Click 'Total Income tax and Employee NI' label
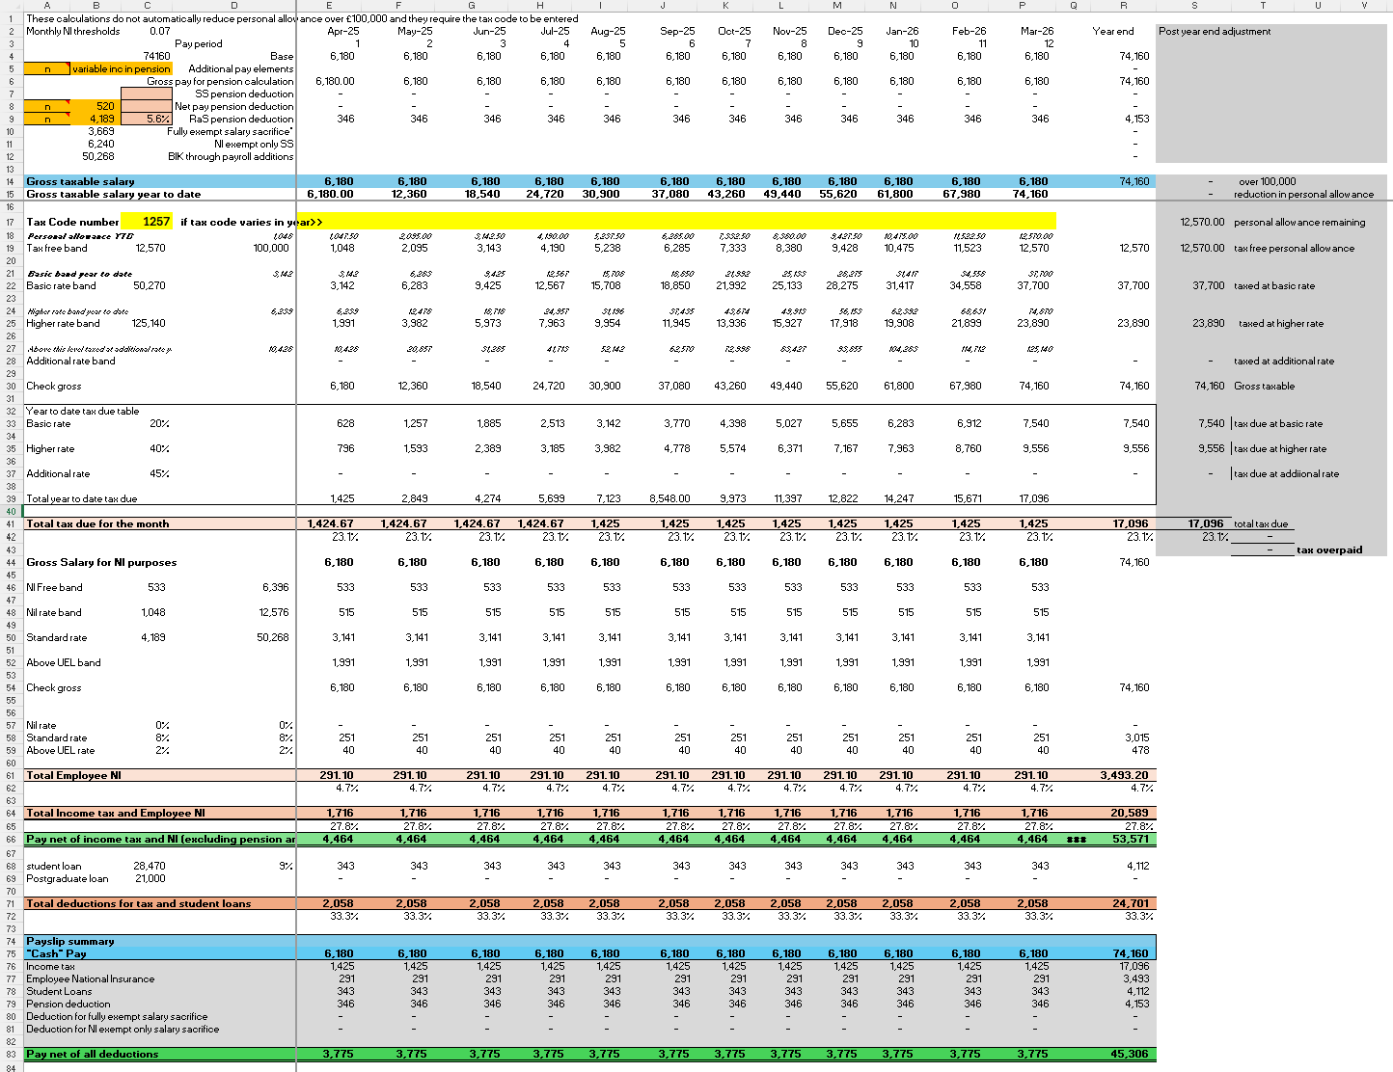The image size is (1393, 1072). coord(116,813)
